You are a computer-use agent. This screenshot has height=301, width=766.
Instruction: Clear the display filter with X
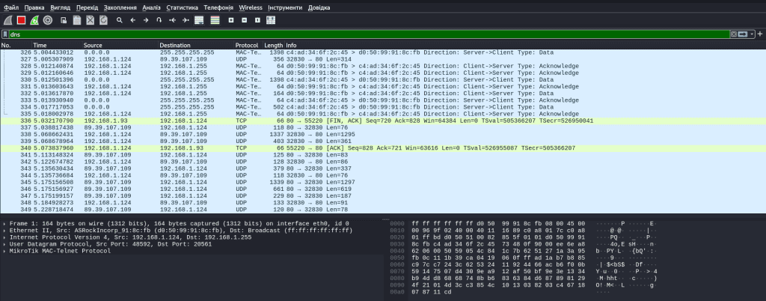(x=733, y=34)
